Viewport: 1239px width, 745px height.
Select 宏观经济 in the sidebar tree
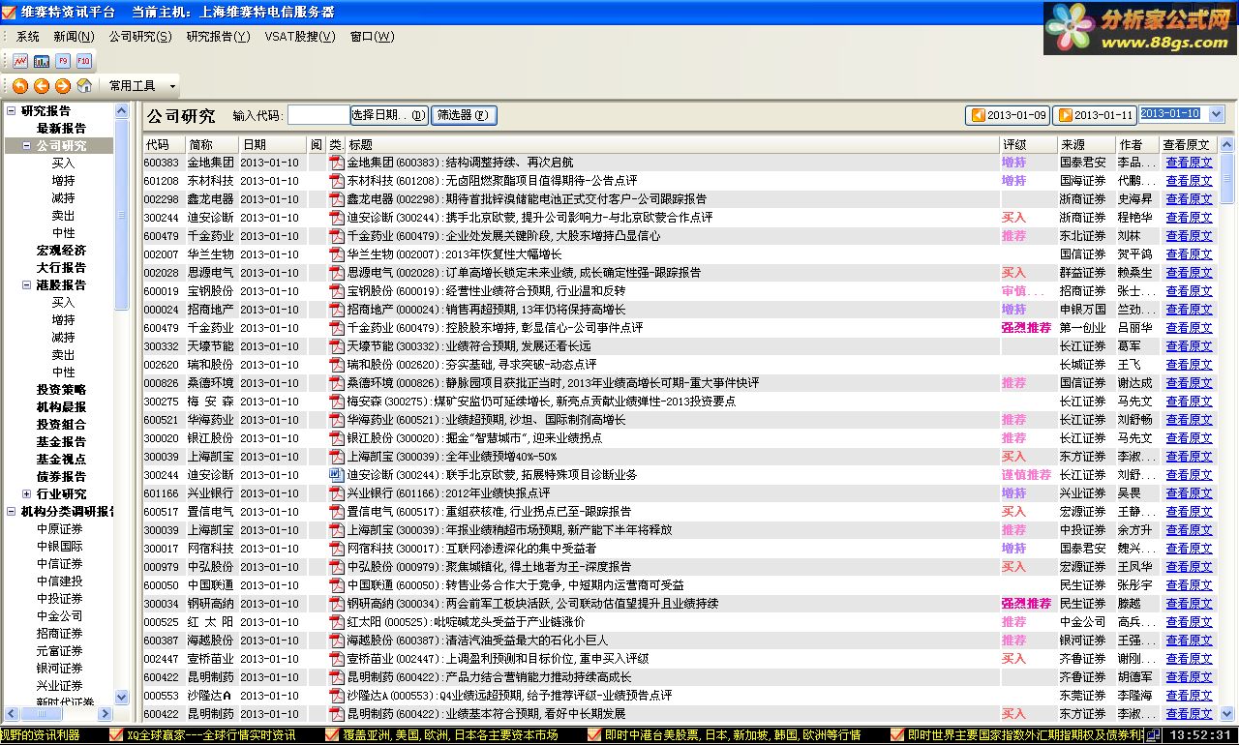(x=61, y=251)
